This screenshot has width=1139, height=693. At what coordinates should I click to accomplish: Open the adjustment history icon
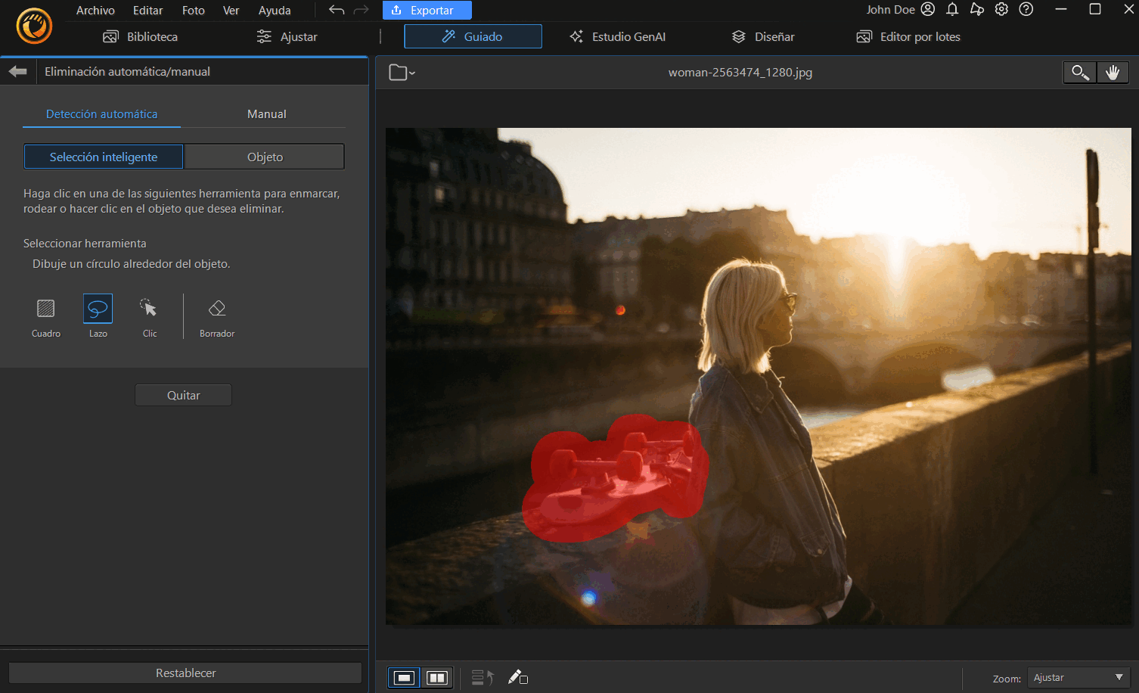point(481,677)
